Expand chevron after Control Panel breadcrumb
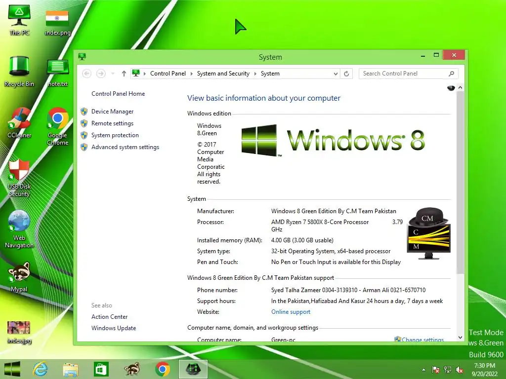The width and height of the screenshot is (506, 379). [191, 74]
